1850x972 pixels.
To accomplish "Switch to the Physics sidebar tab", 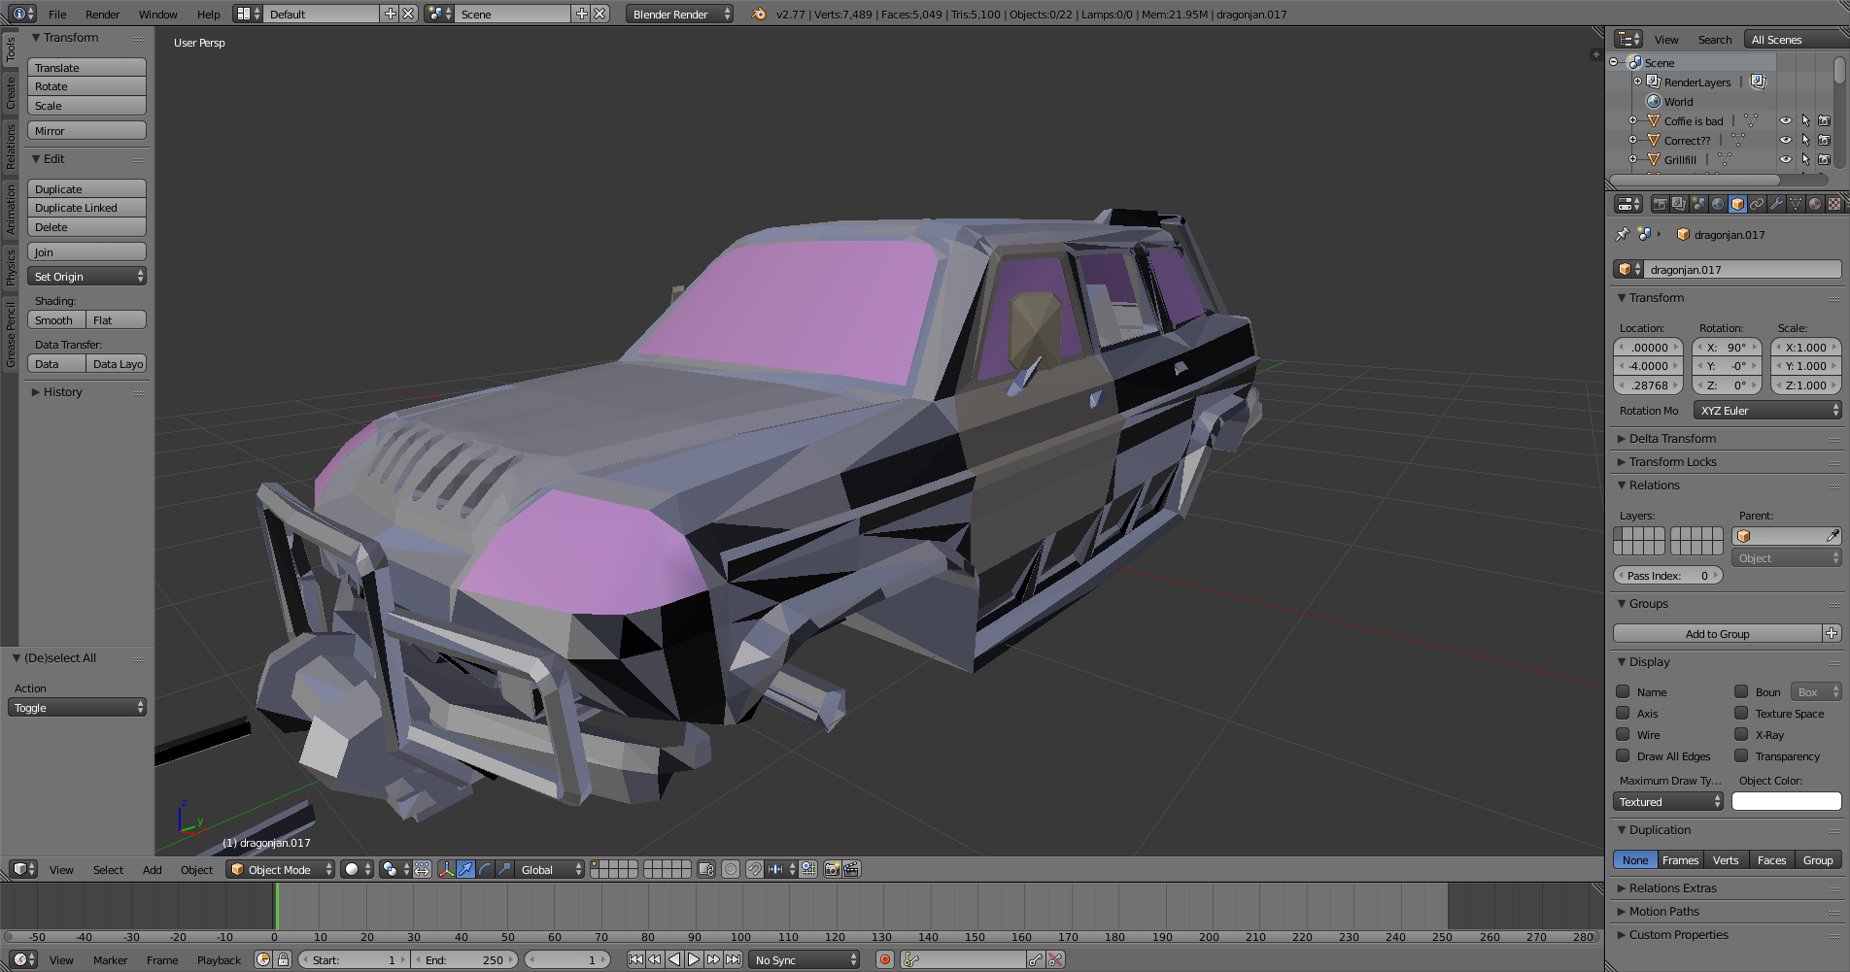I will coord(11,266).
